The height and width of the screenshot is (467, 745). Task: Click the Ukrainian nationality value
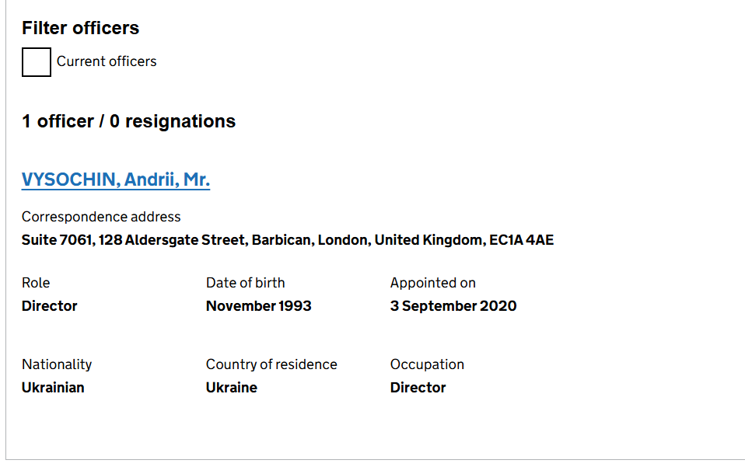(x=53, y=388)
